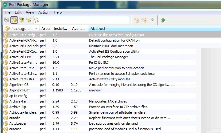Click 'load subroutines only on demand' abstract
221x133 pixels.
(x=113, y=123)
